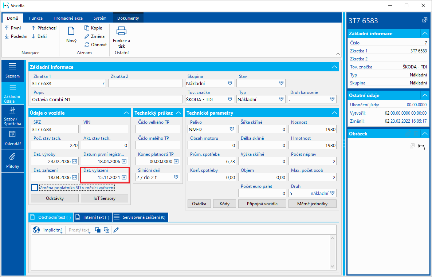
Task: Open the Stav dropdown
Action: coord(281,83)
